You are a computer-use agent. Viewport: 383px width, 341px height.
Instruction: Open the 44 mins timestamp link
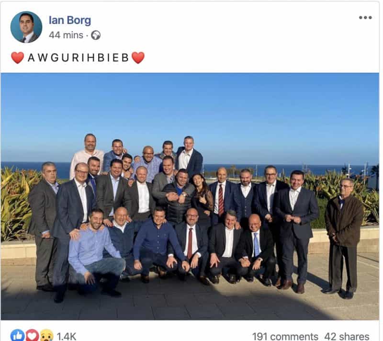pos(66,35)
